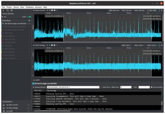This screenshot has height=114, width=165.
Task: Collapse Arc Main Voltage panel using right arrow
Action: (x=162, y=45)
